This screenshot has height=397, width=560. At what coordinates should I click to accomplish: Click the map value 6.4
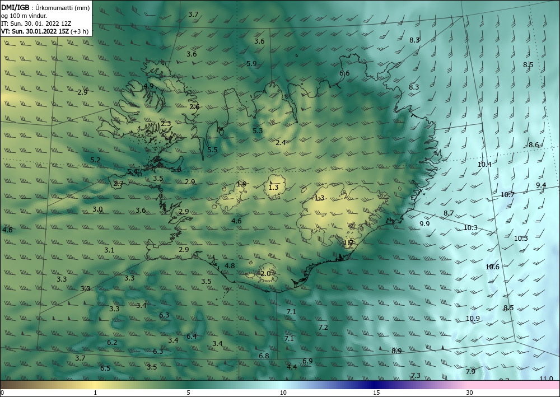pos(192,337)
